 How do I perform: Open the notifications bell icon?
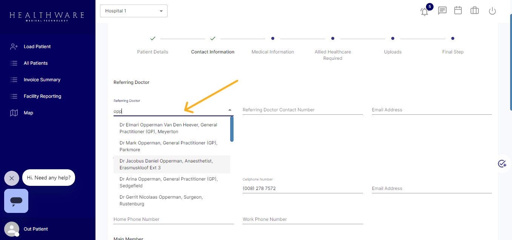(x=424, y=11)
